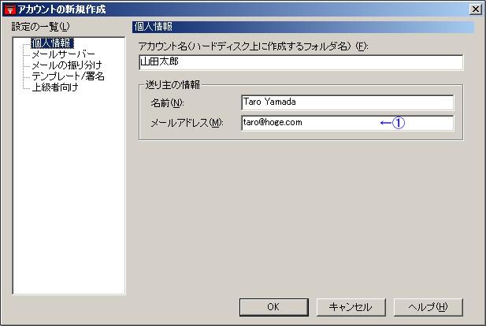Close the アカウントの新規作成 dialog
Screen dimensions: 486x326
[x=476, y=9]
